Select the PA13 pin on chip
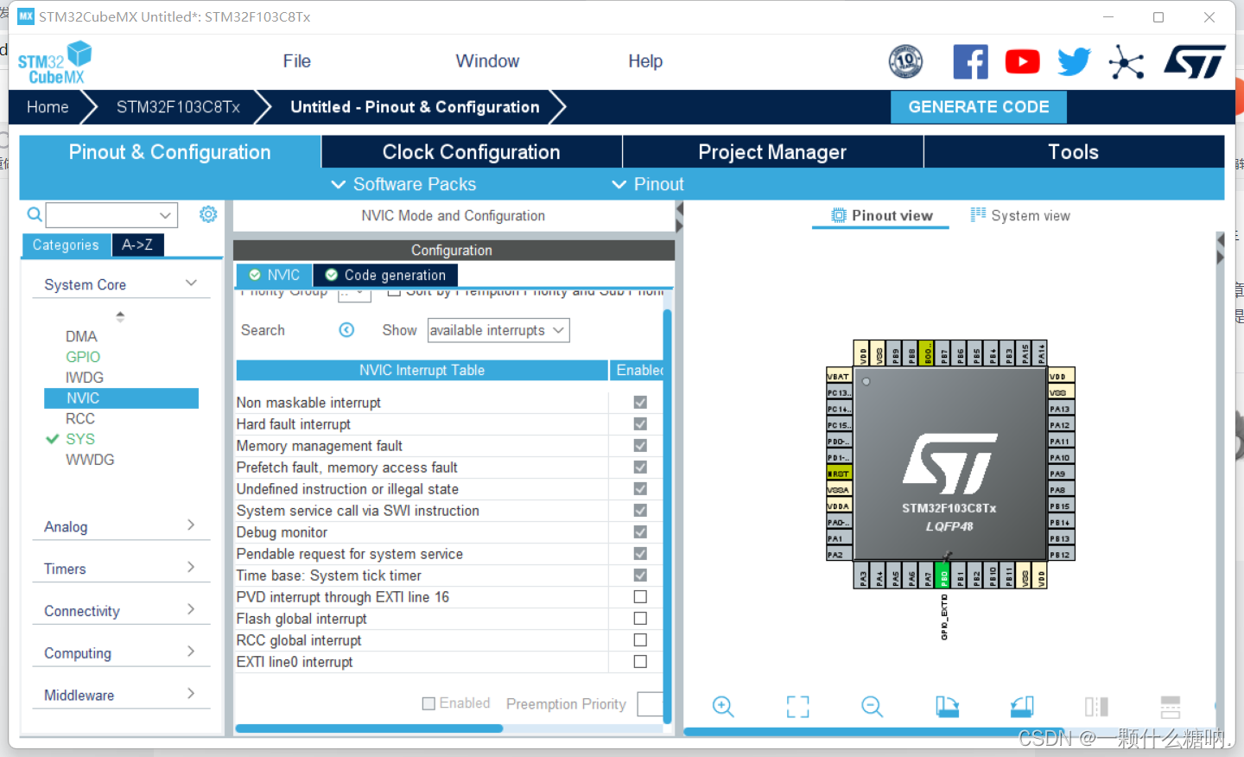 click(1061, 409)
